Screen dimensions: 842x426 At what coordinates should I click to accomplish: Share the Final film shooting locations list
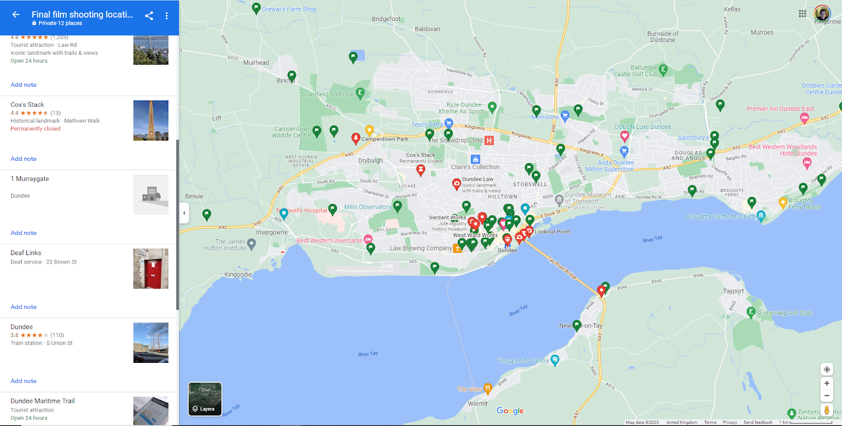pos(149,16)
